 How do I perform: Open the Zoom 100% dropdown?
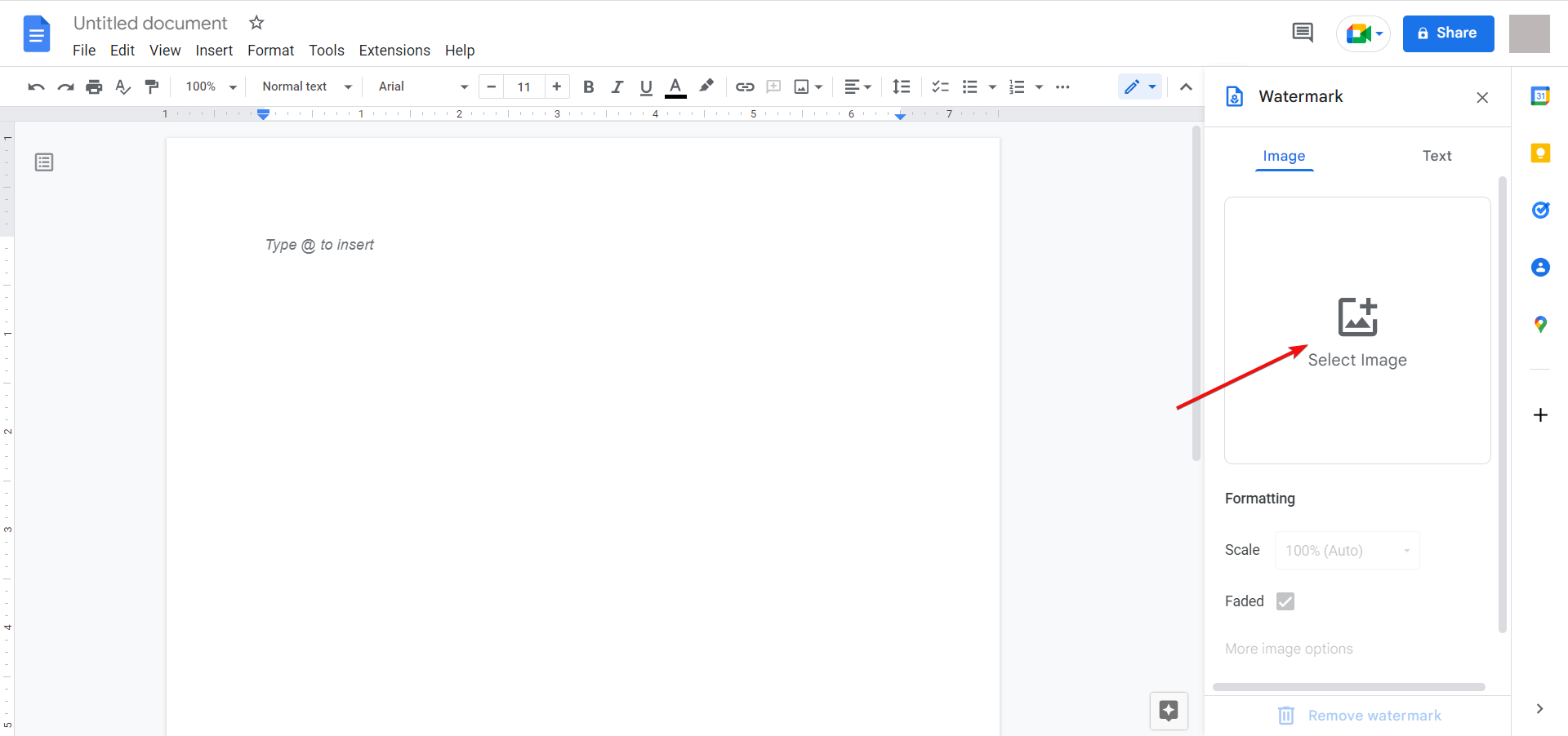click(x=211, y=86)
